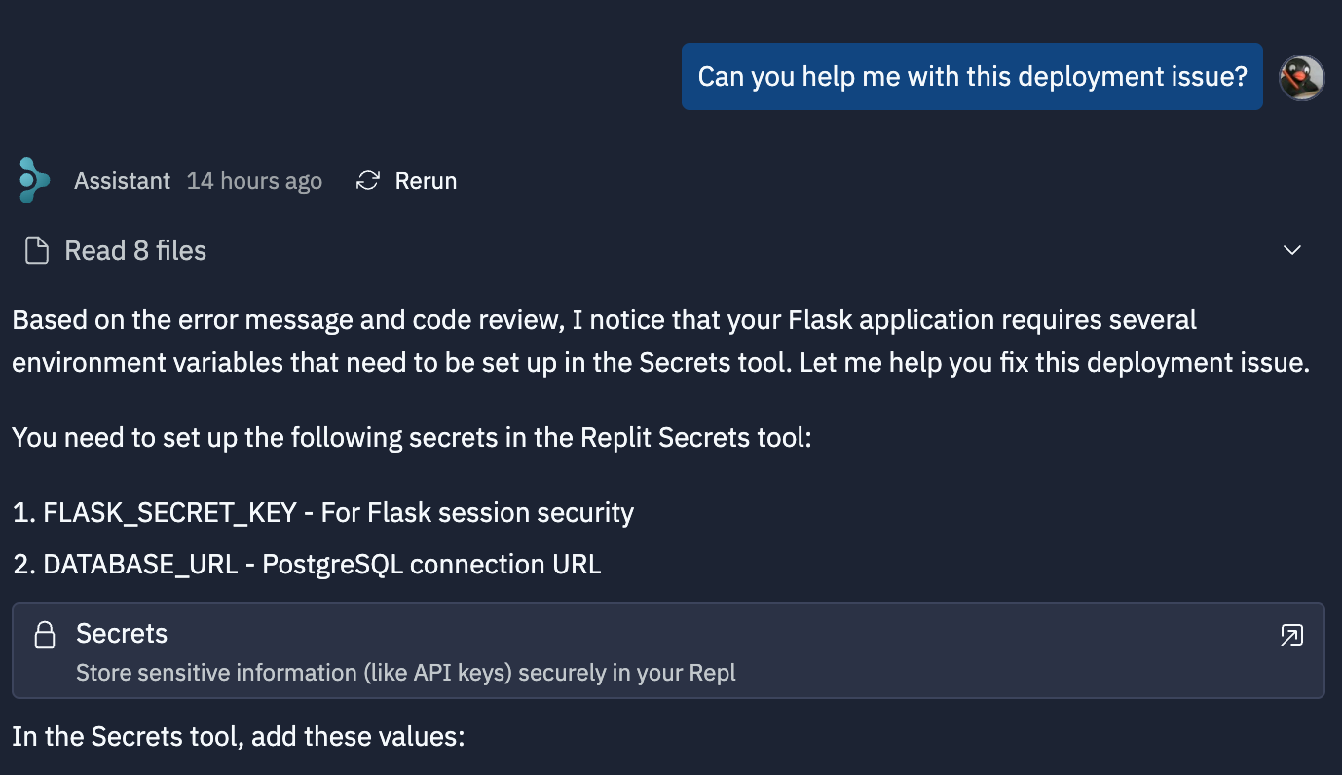The image size is (1342, 775).
Task: Expand the Read 8 files chevron
Action: click(1292, 251)
